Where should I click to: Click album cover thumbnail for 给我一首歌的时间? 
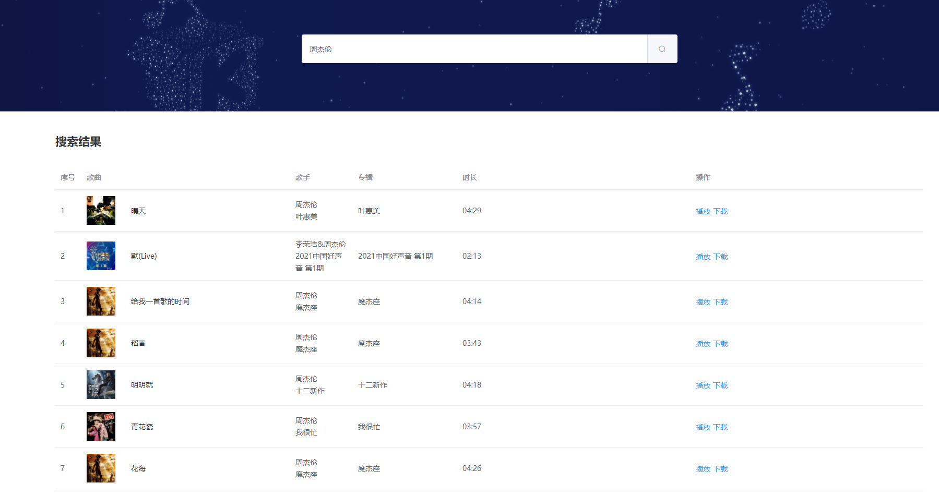(x=101, y=301)
